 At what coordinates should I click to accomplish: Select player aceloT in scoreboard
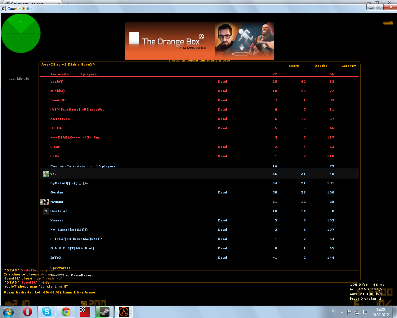click(x=199, y=82)
